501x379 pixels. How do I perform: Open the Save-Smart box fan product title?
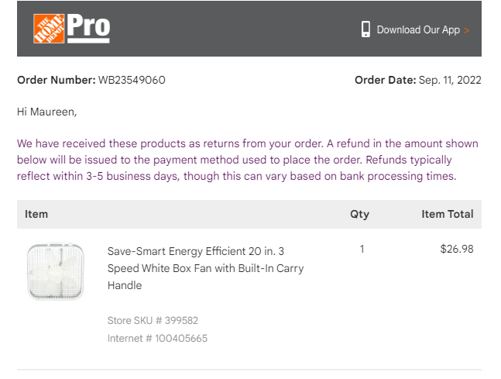[x=205, y=268]
